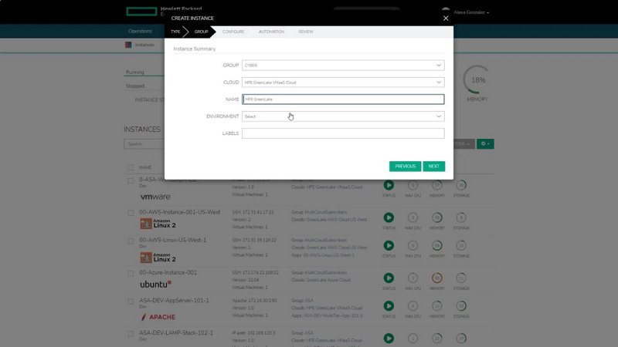Click the Next button
618x347 pixels.
pyautogui.click(x=434, y=167)
